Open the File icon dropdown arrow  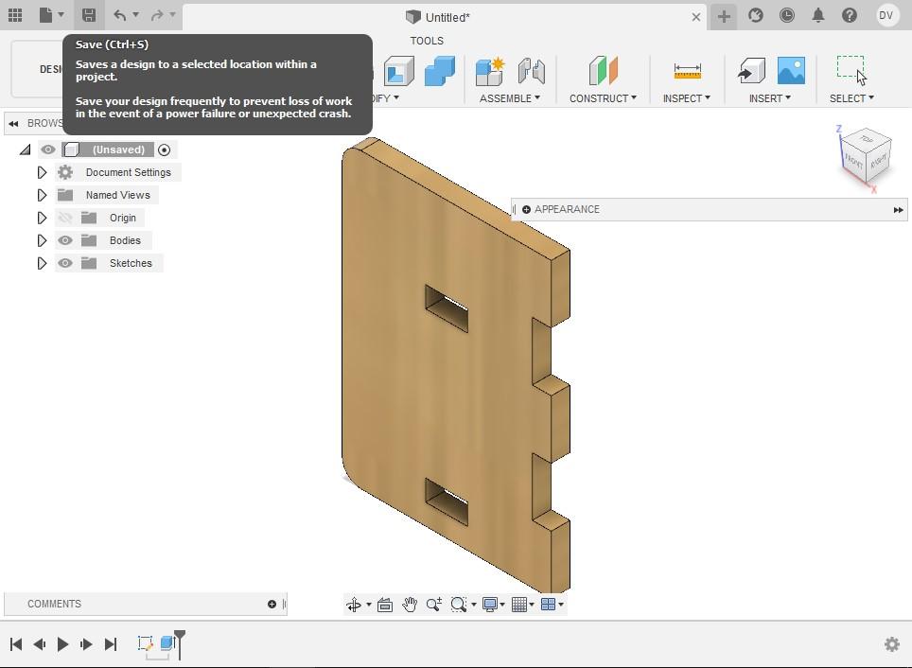(61, 15)
